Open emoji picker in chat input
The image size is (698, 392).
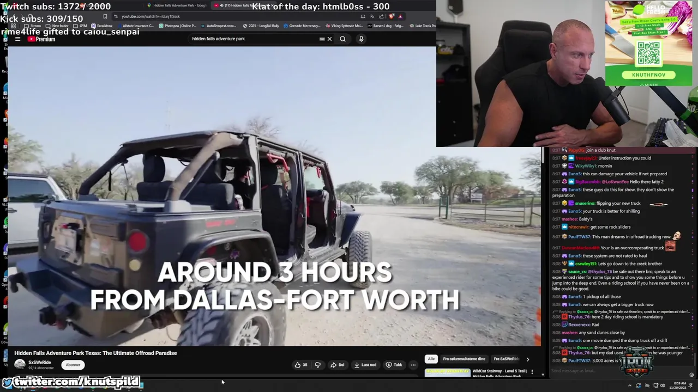pos(691,375)
